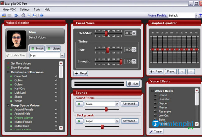This screenshot has height=137, width=202.
Task: Click the equalizer minus button
Action: point(191,72)
